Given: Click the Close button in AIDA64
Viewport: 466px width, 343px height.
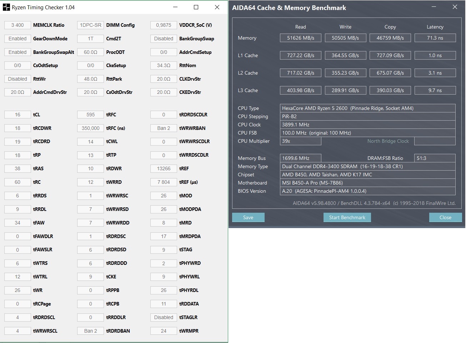Looking at the screenshot, I should click(x=445, y=217).
